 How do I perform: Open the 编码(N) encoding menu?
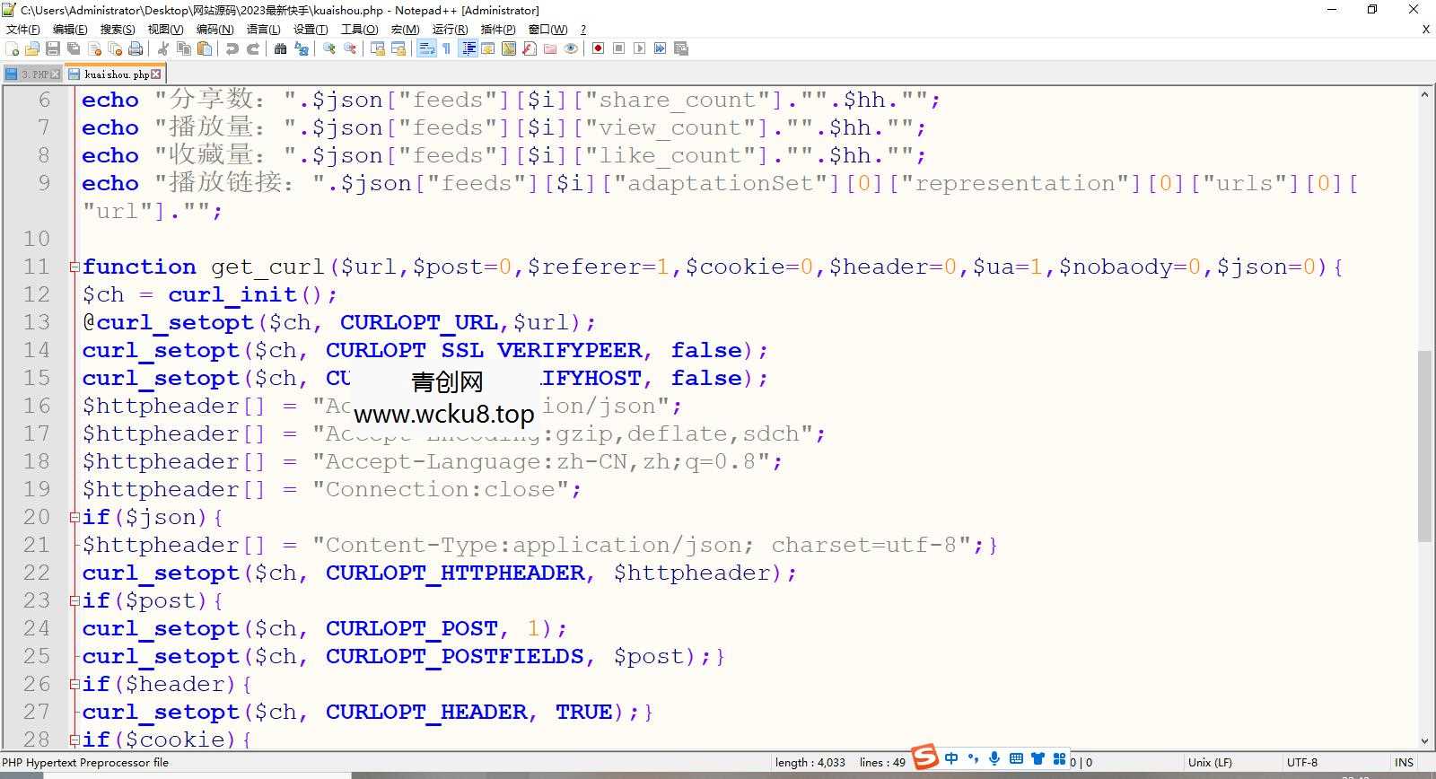pos(215,29)
